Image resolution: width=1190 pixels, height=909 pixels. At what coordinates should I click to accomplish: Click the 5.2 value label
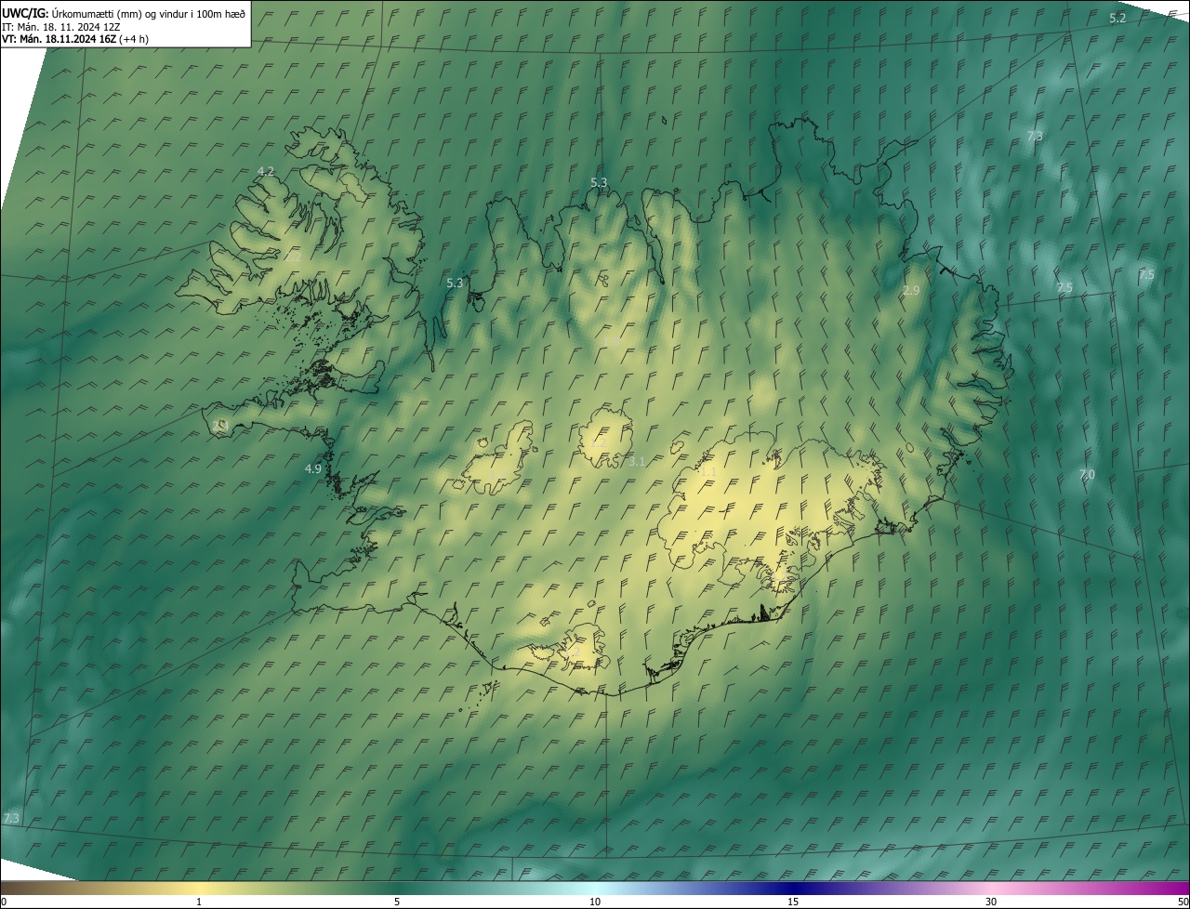pos(1117,19)
